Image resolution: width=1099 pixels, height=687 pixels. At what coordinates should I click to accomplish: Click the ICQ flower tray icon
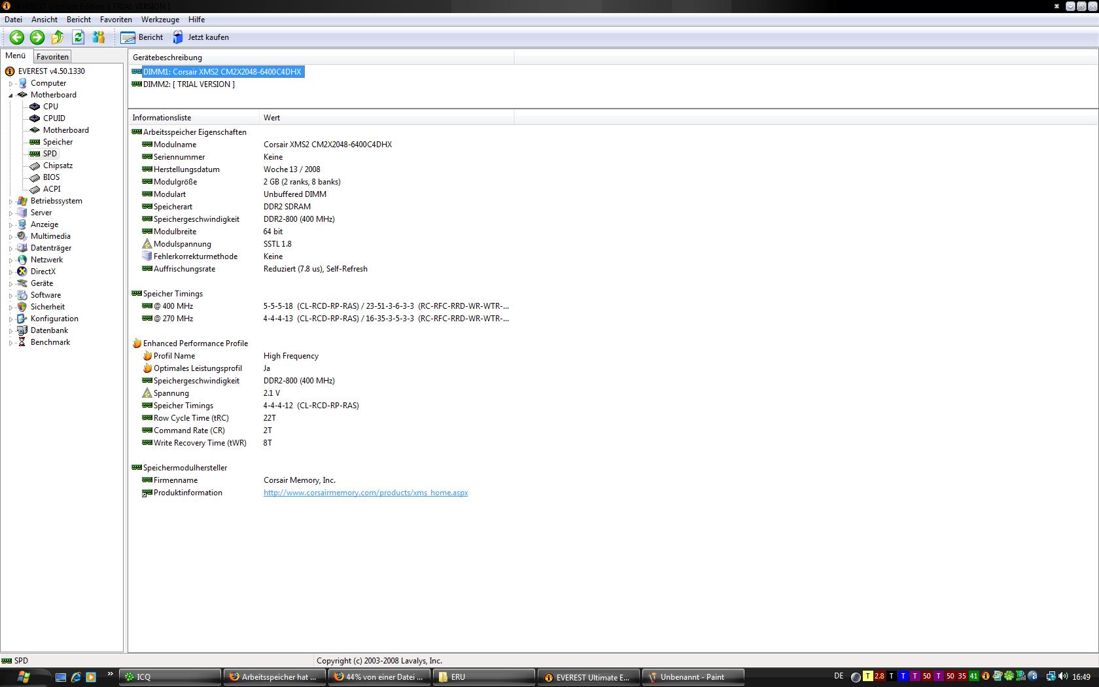pos(1009,677)
